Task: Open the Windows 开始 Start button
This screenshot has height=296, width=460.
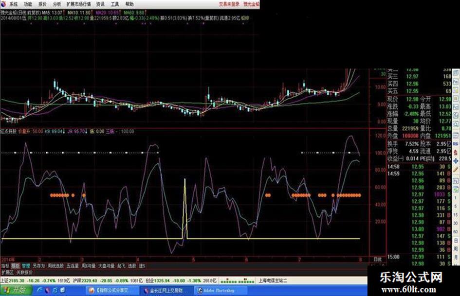Action: point(16,291)
